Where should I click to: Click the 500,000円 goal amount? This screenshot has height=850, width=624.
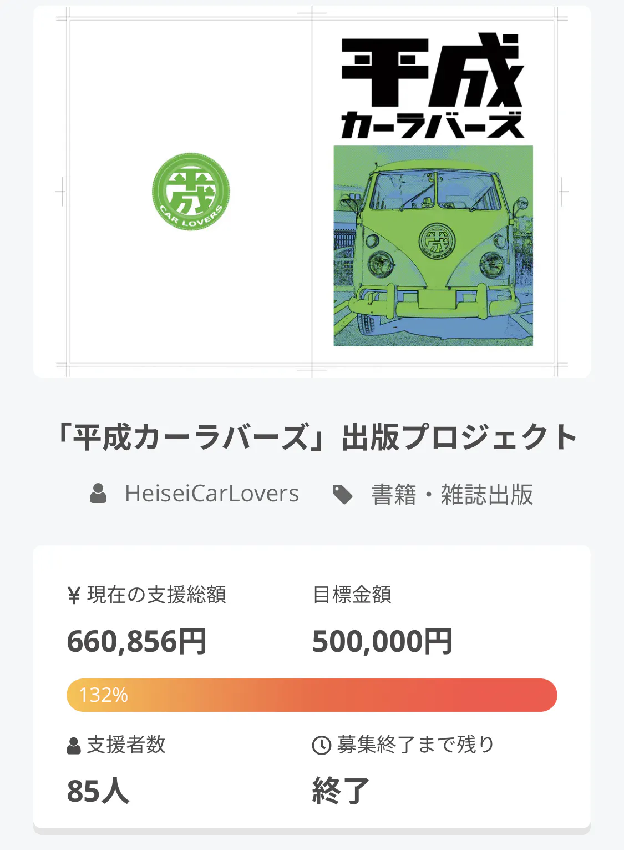382,642
